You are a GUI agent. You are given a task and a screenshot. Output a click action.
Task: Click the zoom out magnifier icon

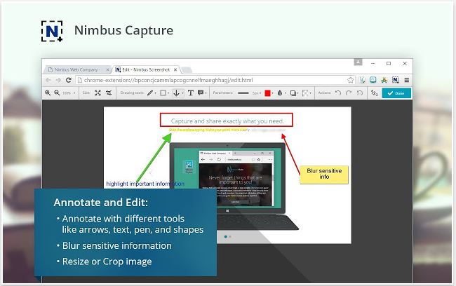(x=57, y=93)
